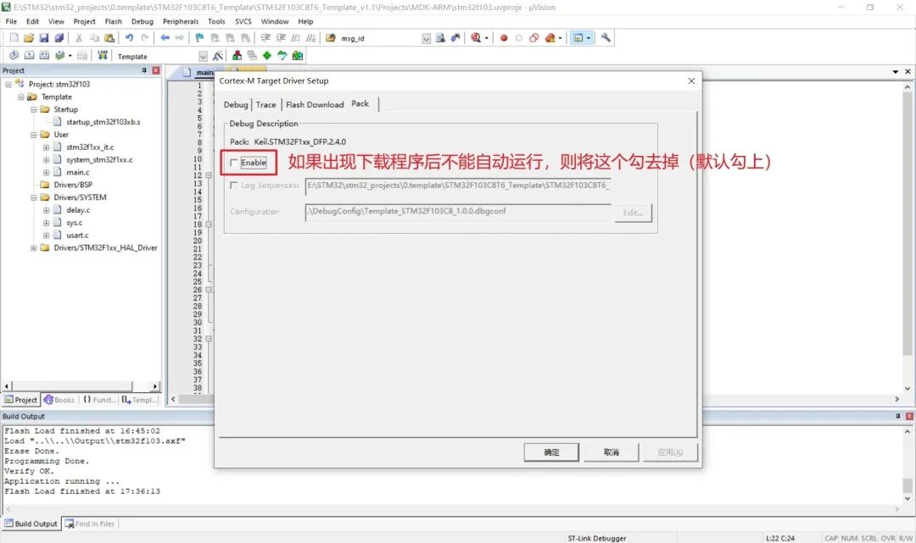Click the Download (LOAD) to flash icon

point(103,56)
